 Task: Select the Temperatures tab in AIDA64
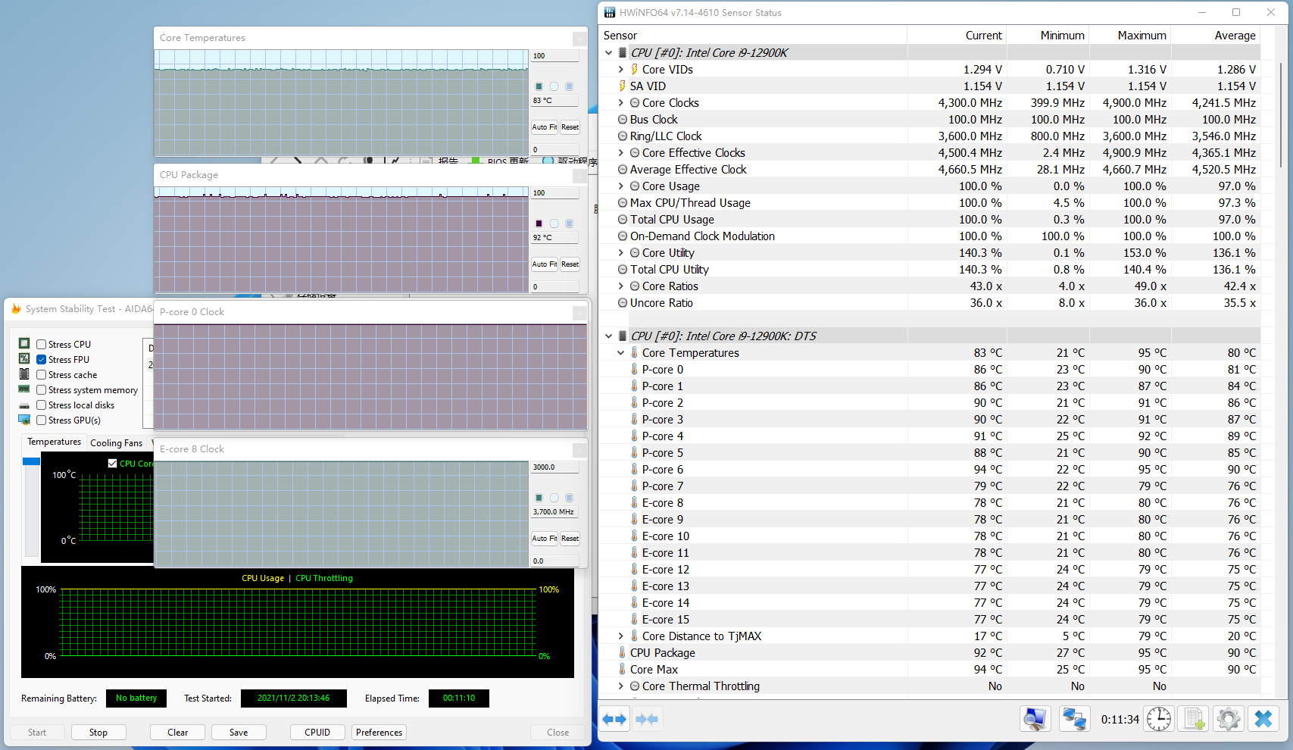(x=54, y=442)
